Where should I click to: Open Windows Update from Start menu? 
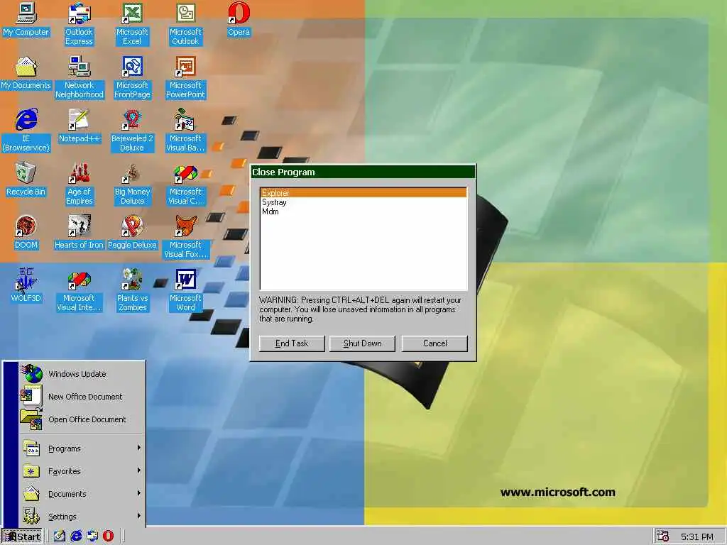[82, 374]
